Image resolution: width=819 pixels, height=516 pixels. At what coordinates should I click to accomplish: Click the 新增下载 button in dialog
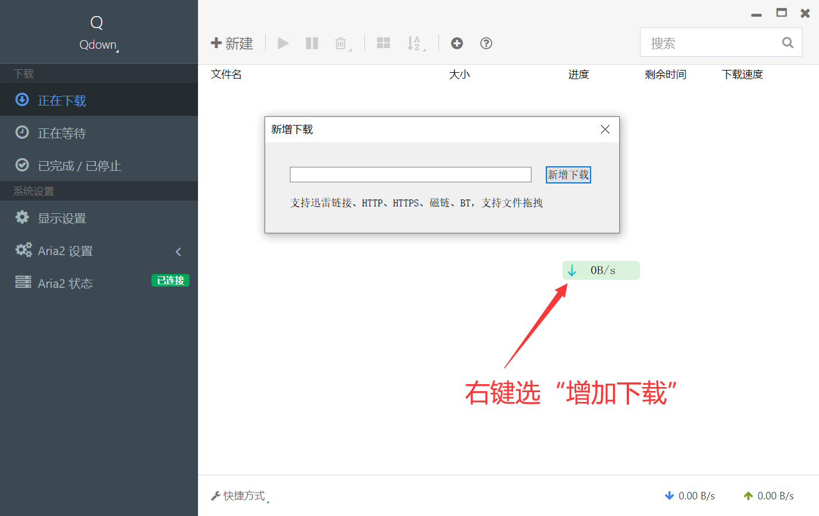568,175
